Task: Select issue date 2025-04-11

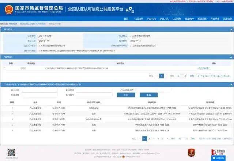Action: [x=44, y=41]
